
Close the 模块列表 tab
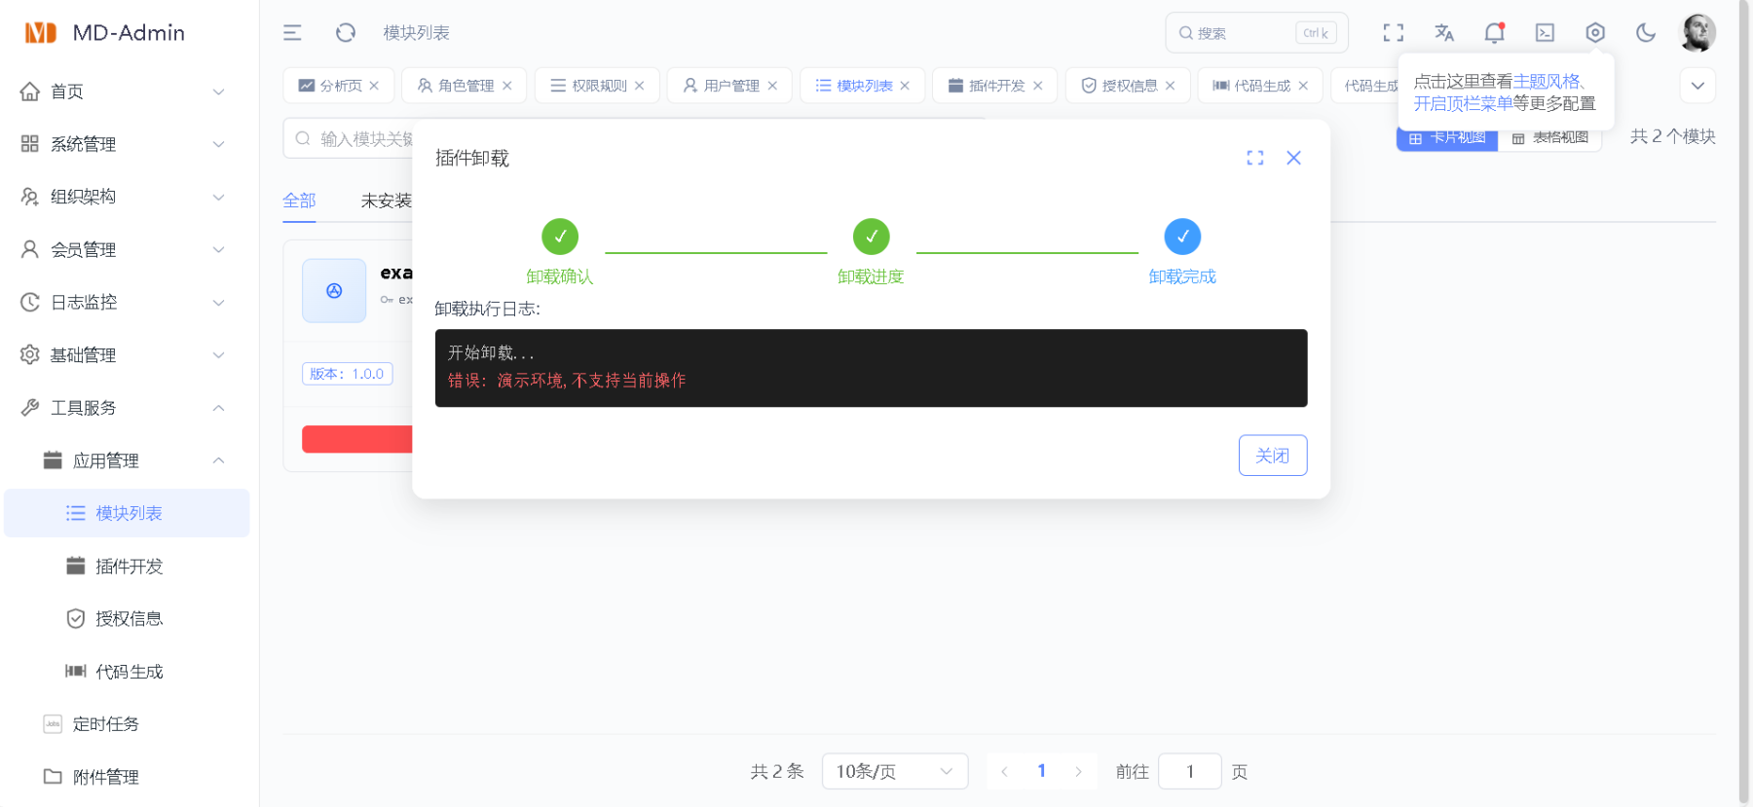point(905,86)
